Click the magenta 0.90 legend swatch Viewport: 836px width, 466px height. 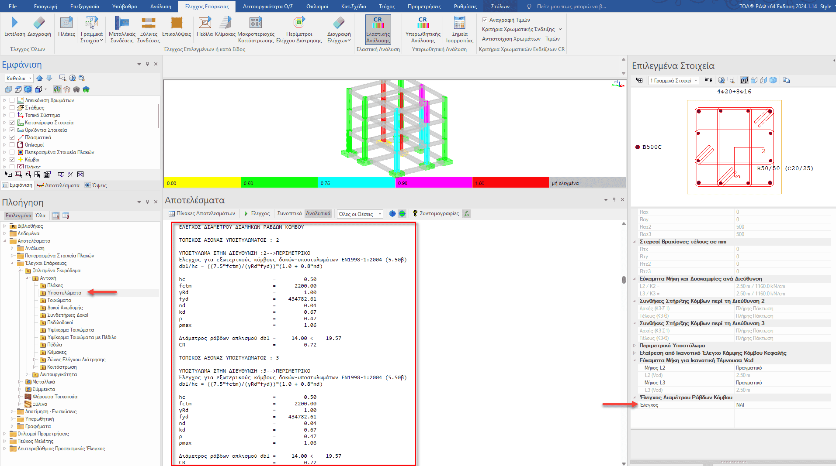click(433, 183)
